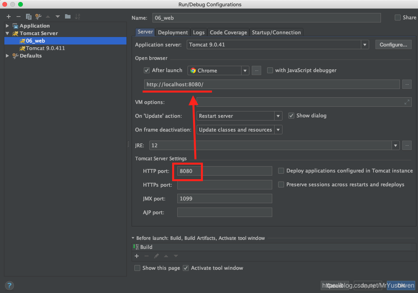This screenshot has width=418, height=293.
Task: Click the Configure... button
Action: tap(393, 45)
